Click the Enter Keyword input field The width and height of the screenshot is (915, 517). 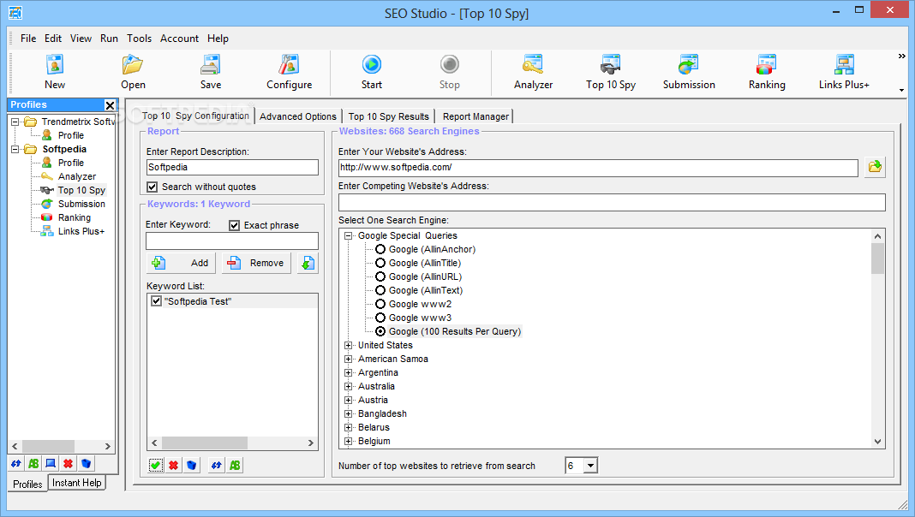[232, 241]
